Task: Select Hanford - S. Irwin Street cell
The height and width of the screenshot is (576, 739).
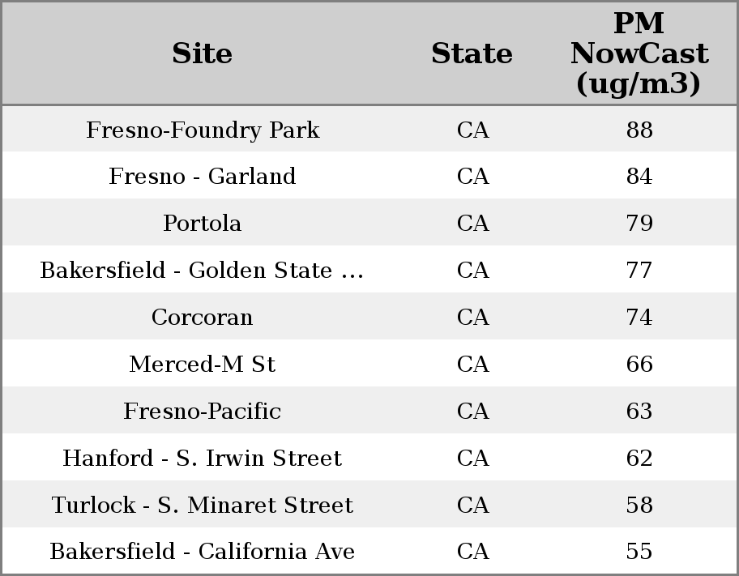Action: click(203, 459)
